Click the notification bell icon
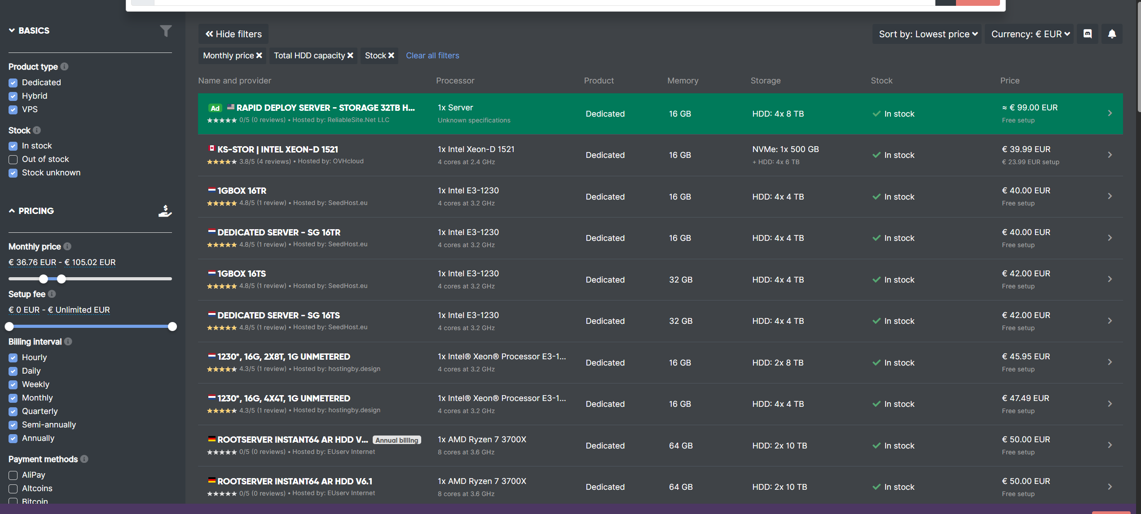The image size is (1141, 514). [1112, 34]
